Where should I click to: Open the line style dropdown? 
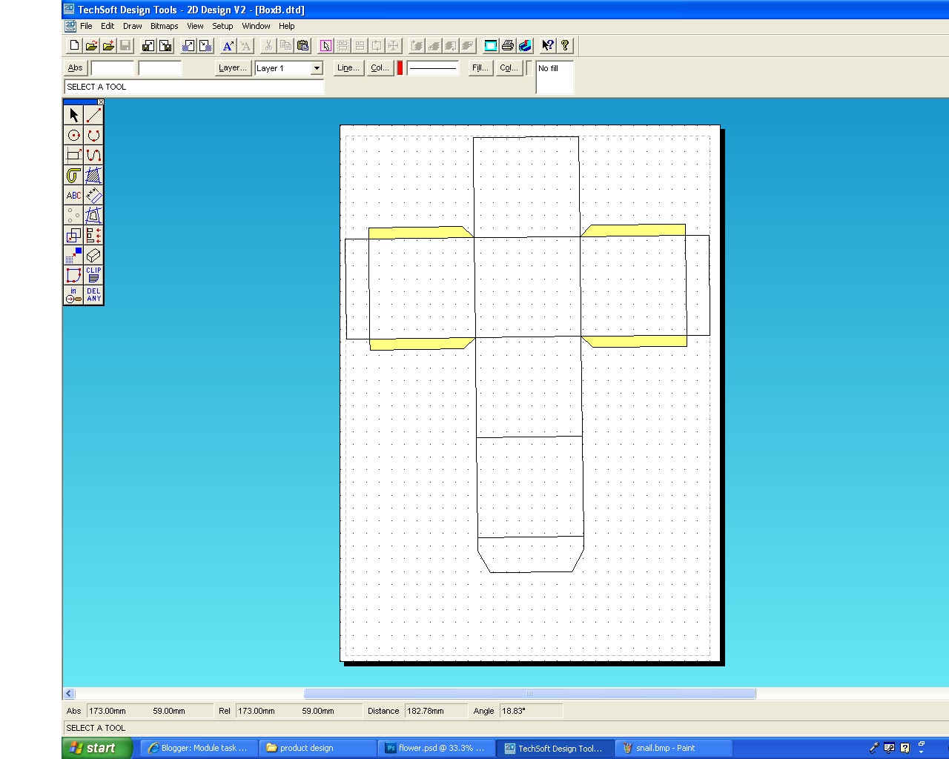(433, 67)
